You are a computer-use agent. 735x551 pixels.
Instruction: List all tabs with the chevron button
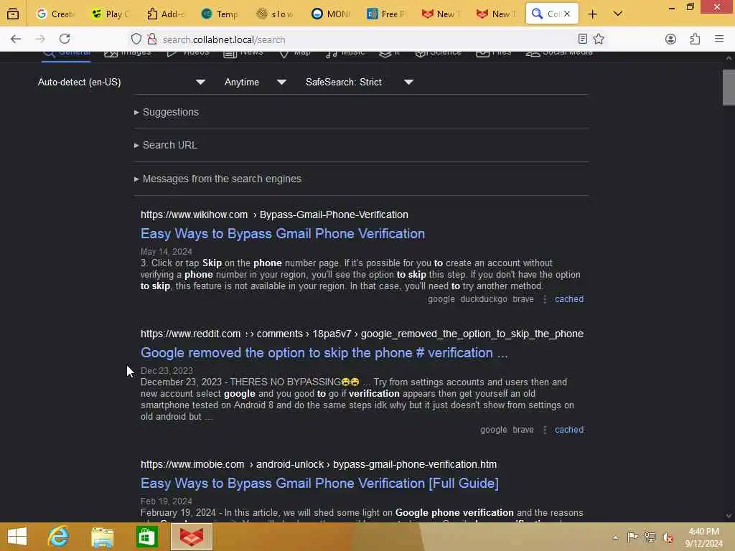(x=618, y=14)
